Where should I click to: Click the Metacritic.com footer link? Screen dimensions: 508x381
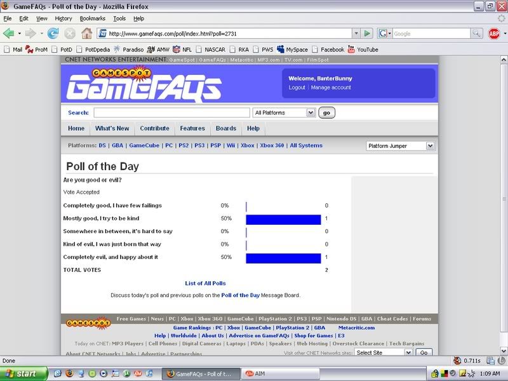pyautogui.click(x=356, y=328)
